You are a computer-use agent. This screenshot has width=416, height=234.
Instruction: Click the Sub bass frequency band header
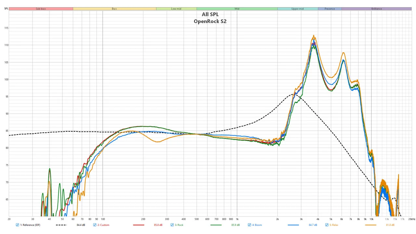41,9
